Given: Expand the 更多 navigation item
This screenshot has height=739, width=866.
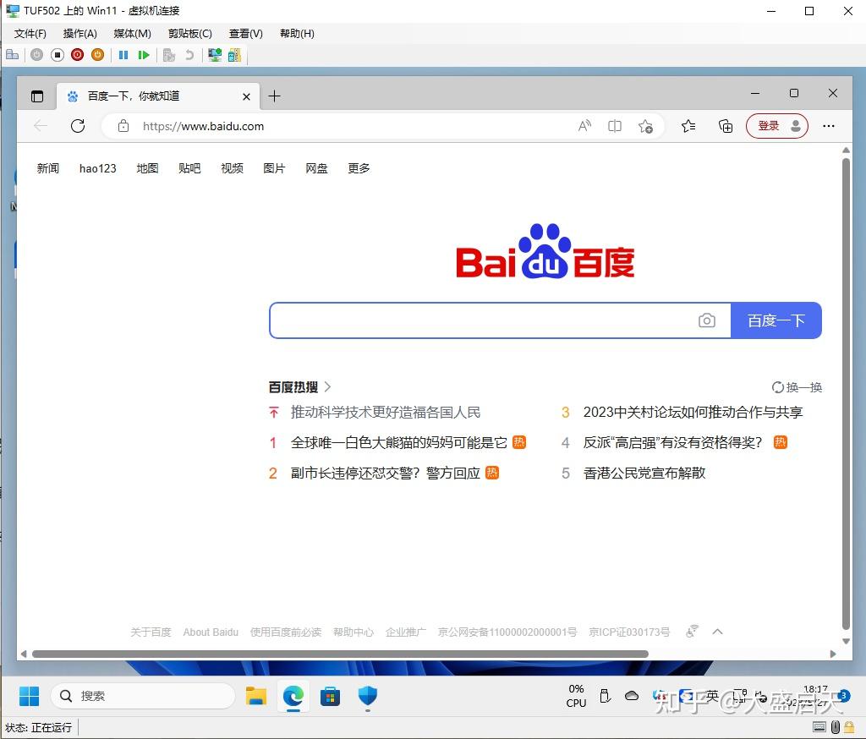Looking at the screenshot, I should click(x=359, y=168).
